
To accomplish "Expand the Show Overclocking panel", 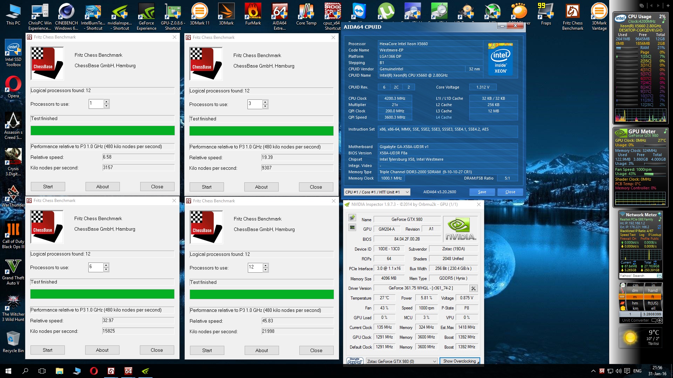I will [x=460, y=361].
